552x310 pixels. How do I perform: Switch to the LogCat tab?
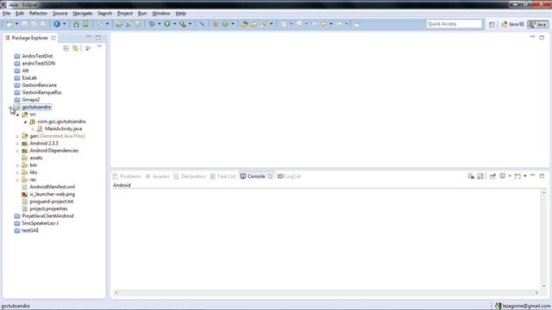point(289,177)
